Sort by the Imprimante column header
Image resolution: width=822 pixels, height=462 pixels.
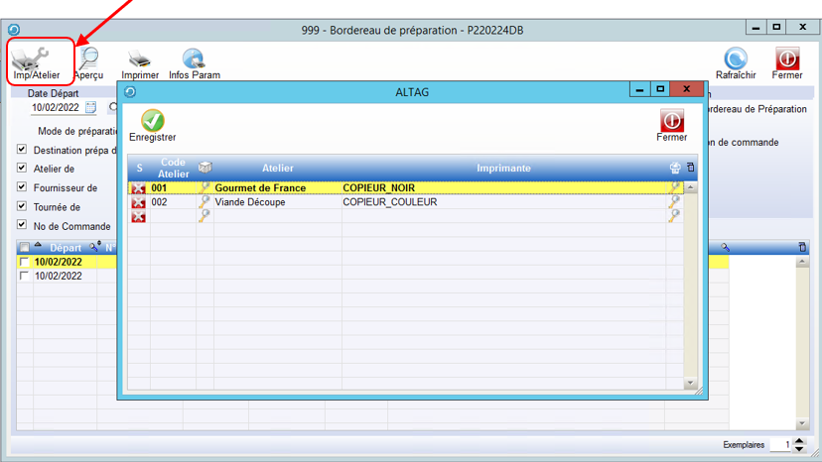(x=503, y=169)
